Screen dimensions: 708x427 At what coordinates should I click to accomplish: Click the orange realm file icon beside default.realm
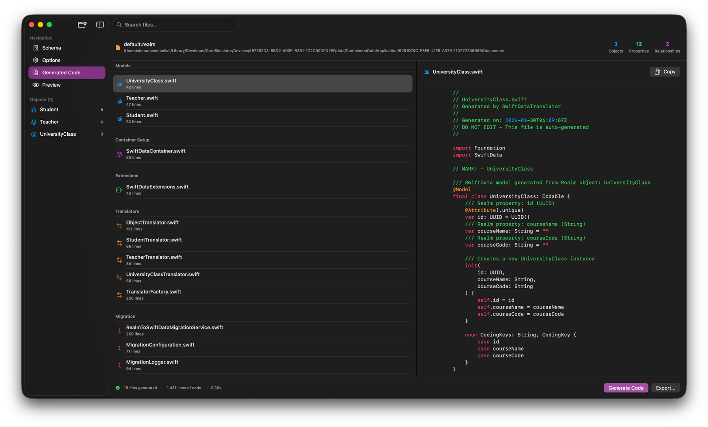pyautogui.click(x=117, y=47)
